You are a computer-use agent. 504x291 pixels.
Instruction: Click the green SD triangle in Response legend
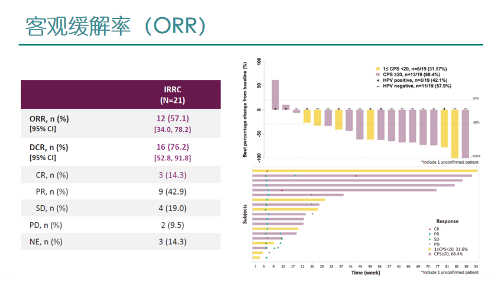tap(428, 239)
